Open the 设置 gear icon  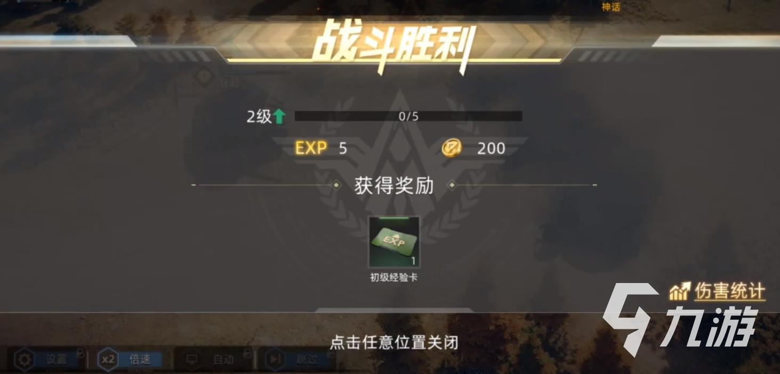23,360
